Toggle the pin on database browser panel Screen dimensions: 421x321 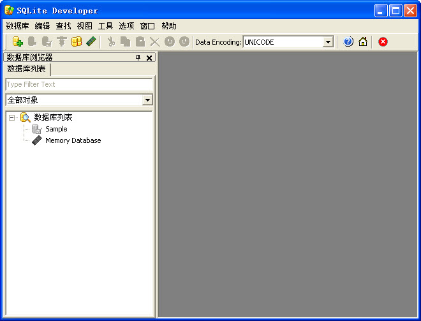(138, 57)
